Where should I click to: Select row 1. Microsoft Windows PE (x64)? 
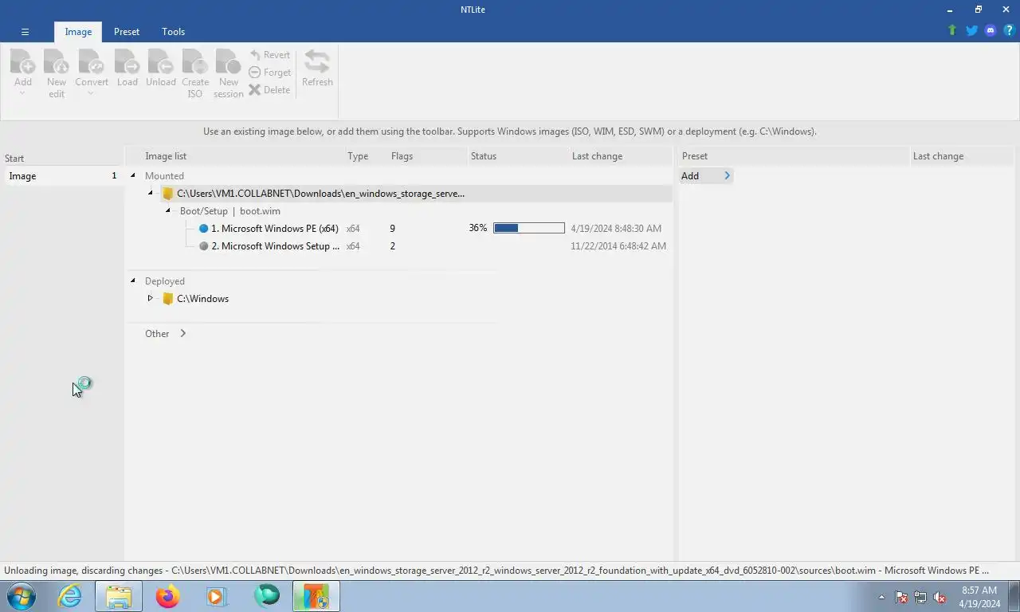(275, 229)
